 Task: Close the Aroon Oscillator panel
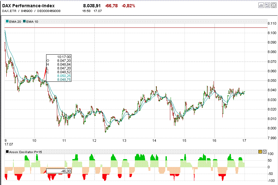pos(264,152)
